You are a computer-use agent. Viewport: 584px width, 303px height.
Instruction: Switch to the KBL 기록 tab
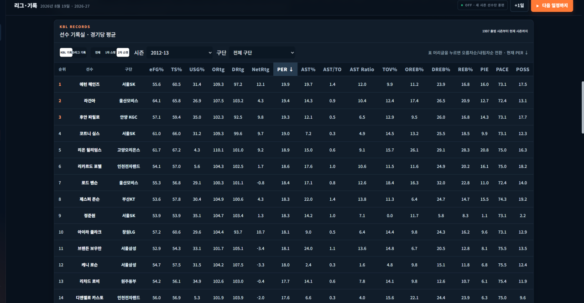(x=66, y=52)
